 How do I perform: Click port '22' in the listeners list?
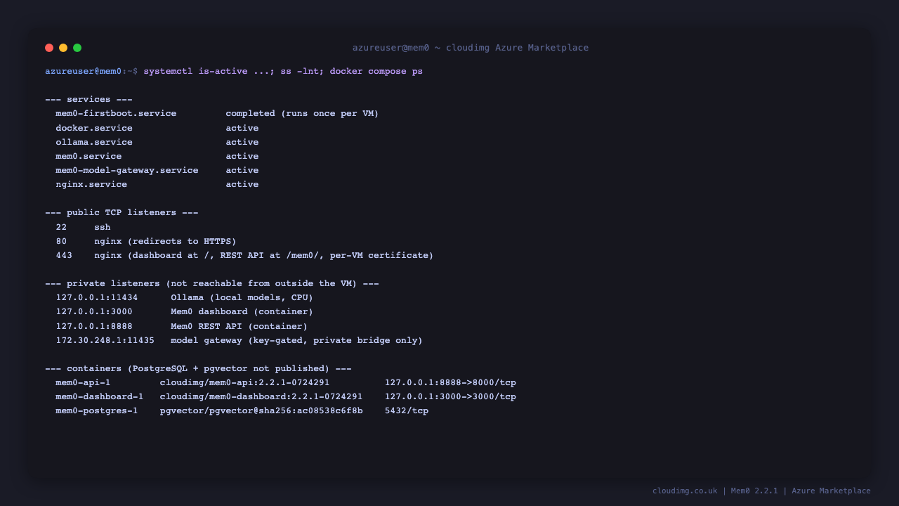[61, 227]
